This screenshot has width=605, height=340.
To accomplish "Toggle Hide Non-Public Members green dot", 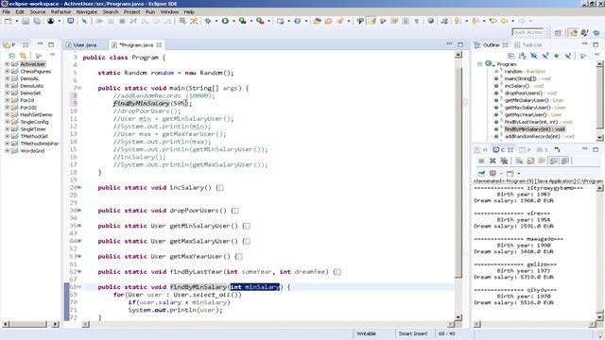I will click(x=556, y=56).
